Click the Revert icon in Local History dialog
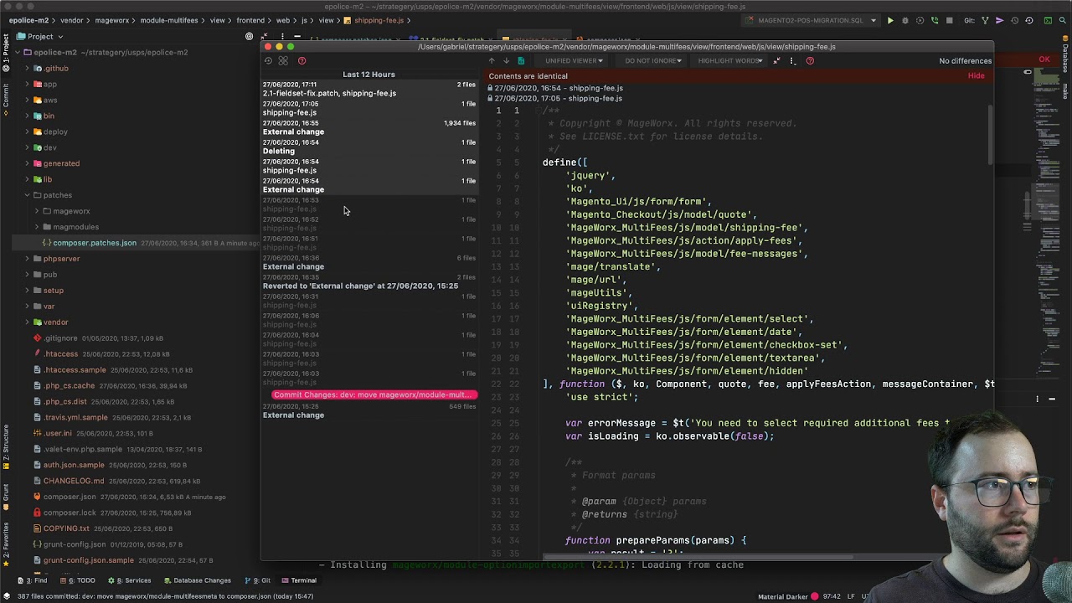Screen dimensions: 1072x603 click(x=268, y=60)
